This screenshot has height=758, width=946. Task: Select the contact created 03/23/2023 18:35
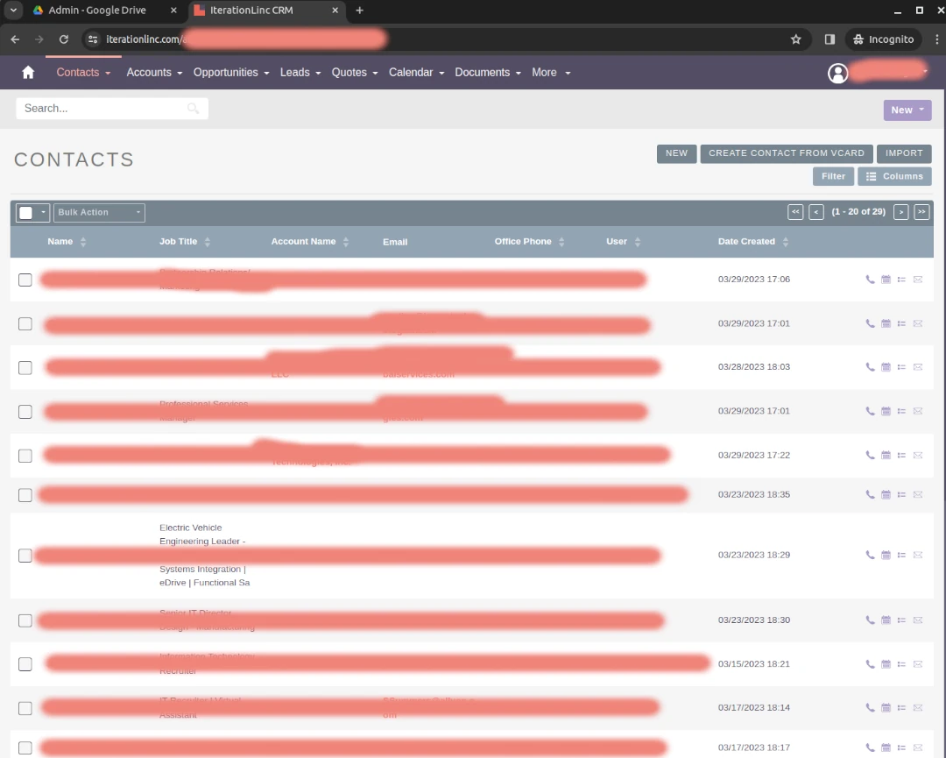pos(25,495)
